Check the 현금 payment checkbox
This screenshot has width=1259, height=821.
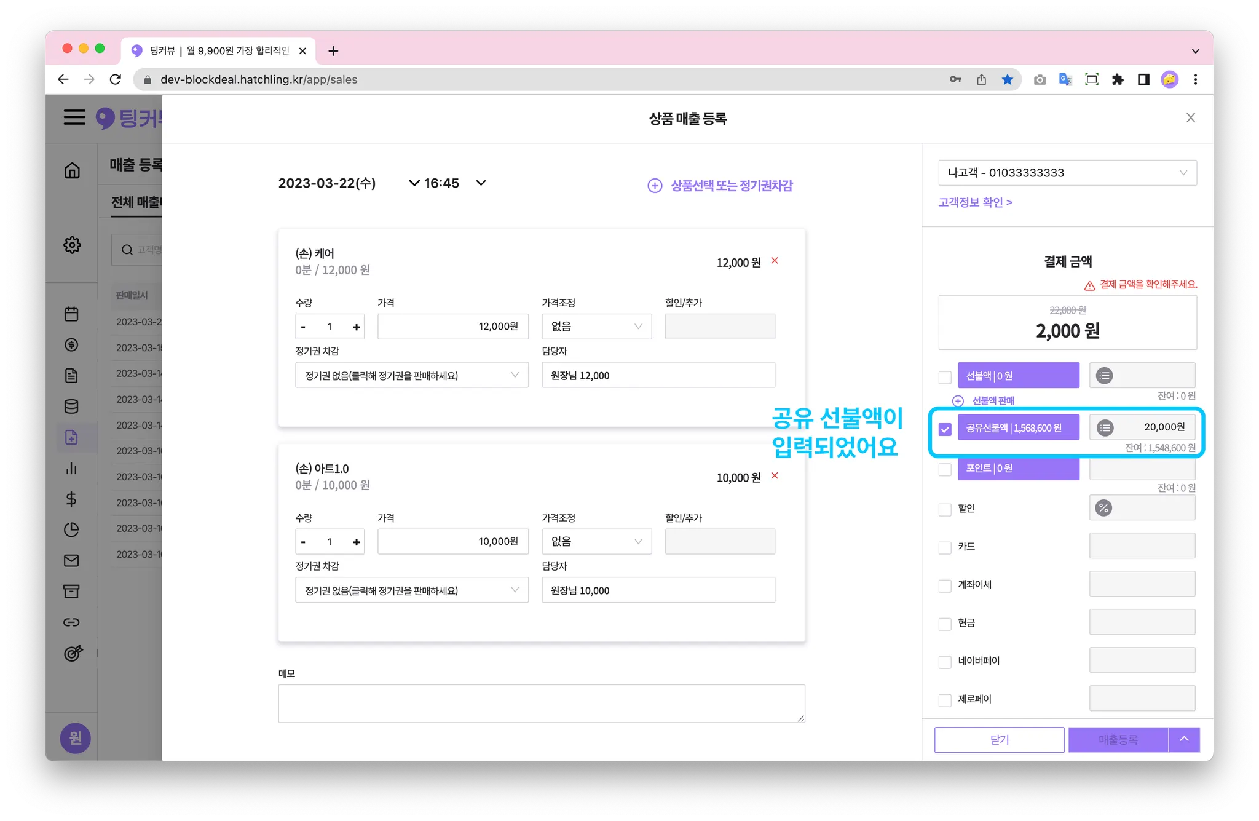[945, 624]
